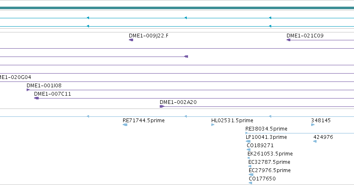Click the CO177650 blue arrowhead
Screen dimensions: 354x185
[250, 183]
